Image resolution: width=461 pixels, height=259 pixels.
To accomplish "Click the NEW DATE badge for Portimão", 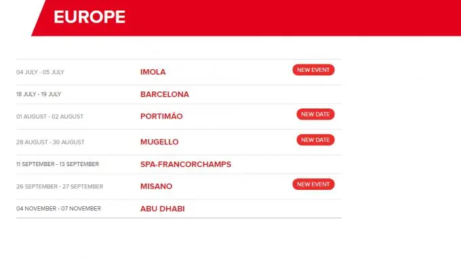I will [315, 115].
